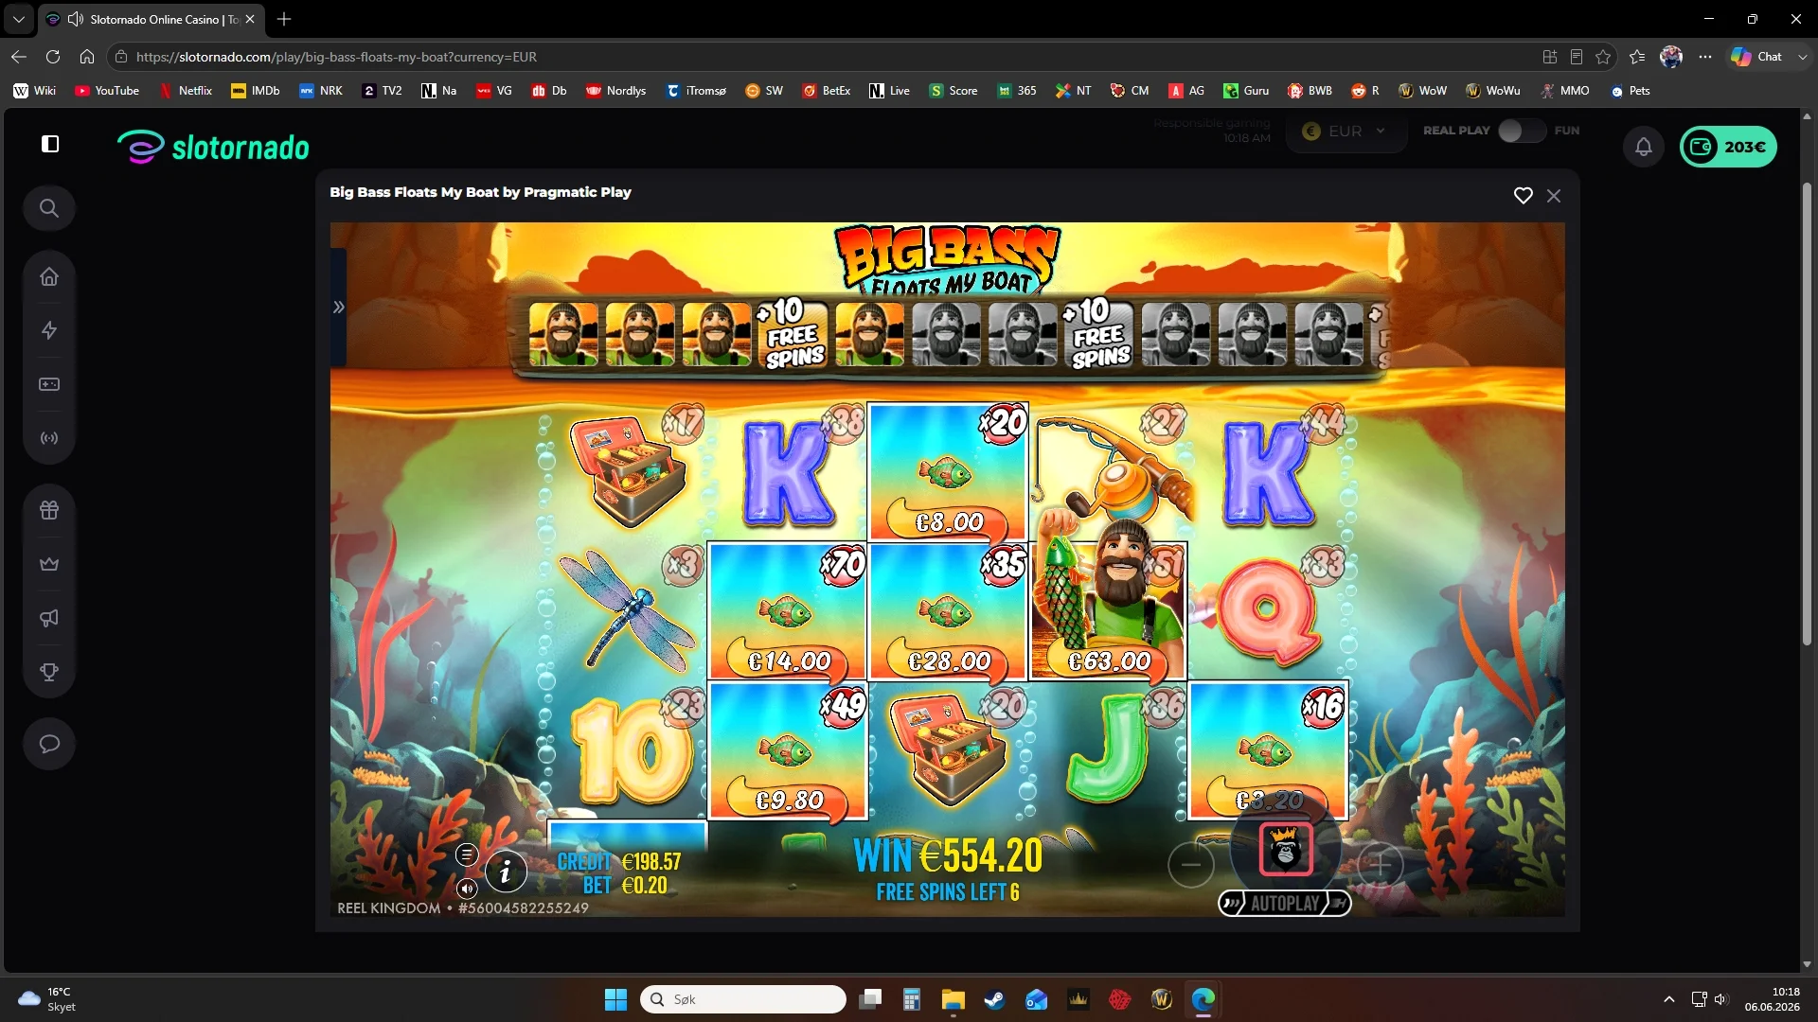Click the slotornado logo

coord(214,147)
